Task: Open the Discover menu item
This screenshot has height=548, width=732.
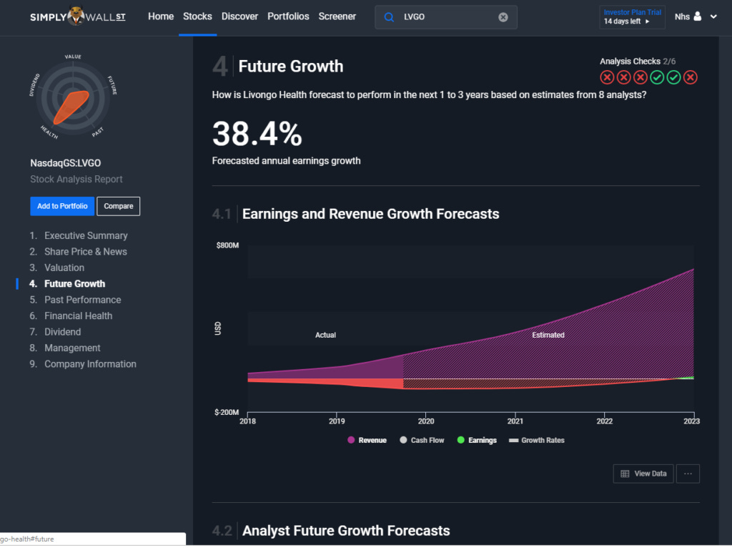Action: point(239,16)
